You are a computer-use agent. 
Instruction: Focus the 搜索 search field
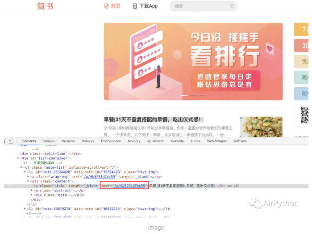pos(203,6)
